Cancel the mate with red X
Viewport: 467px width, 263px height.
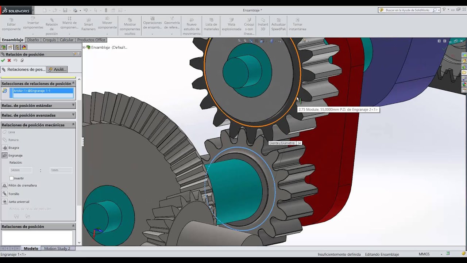9,60
